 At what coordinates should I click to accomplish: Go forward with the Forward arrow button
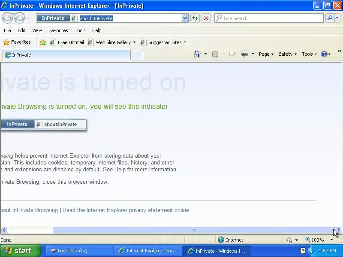[x=19, y=18]
